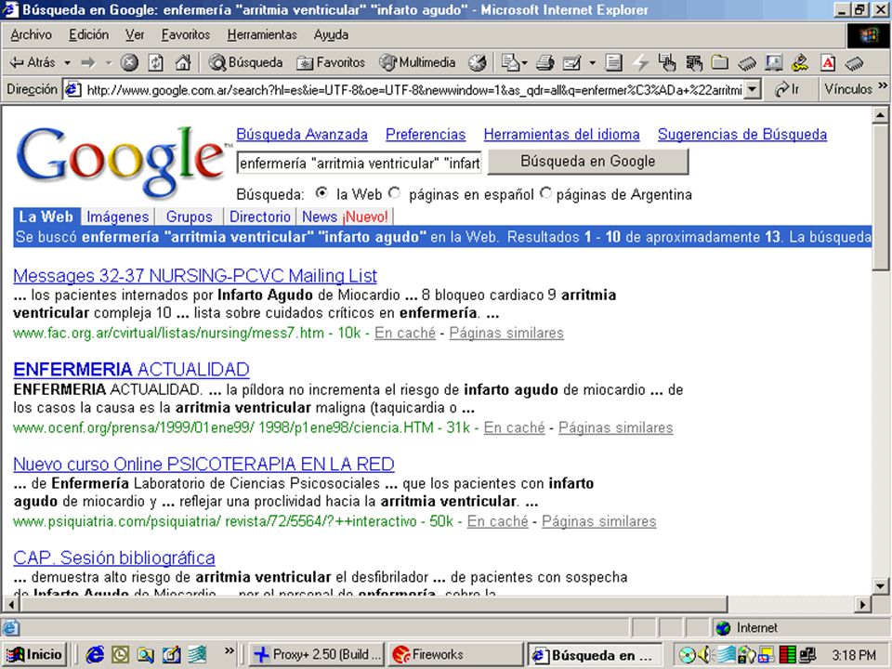Open the Edición menu
Image resolution: width=892 pixels, height=669 pixels.
(89, 34)
